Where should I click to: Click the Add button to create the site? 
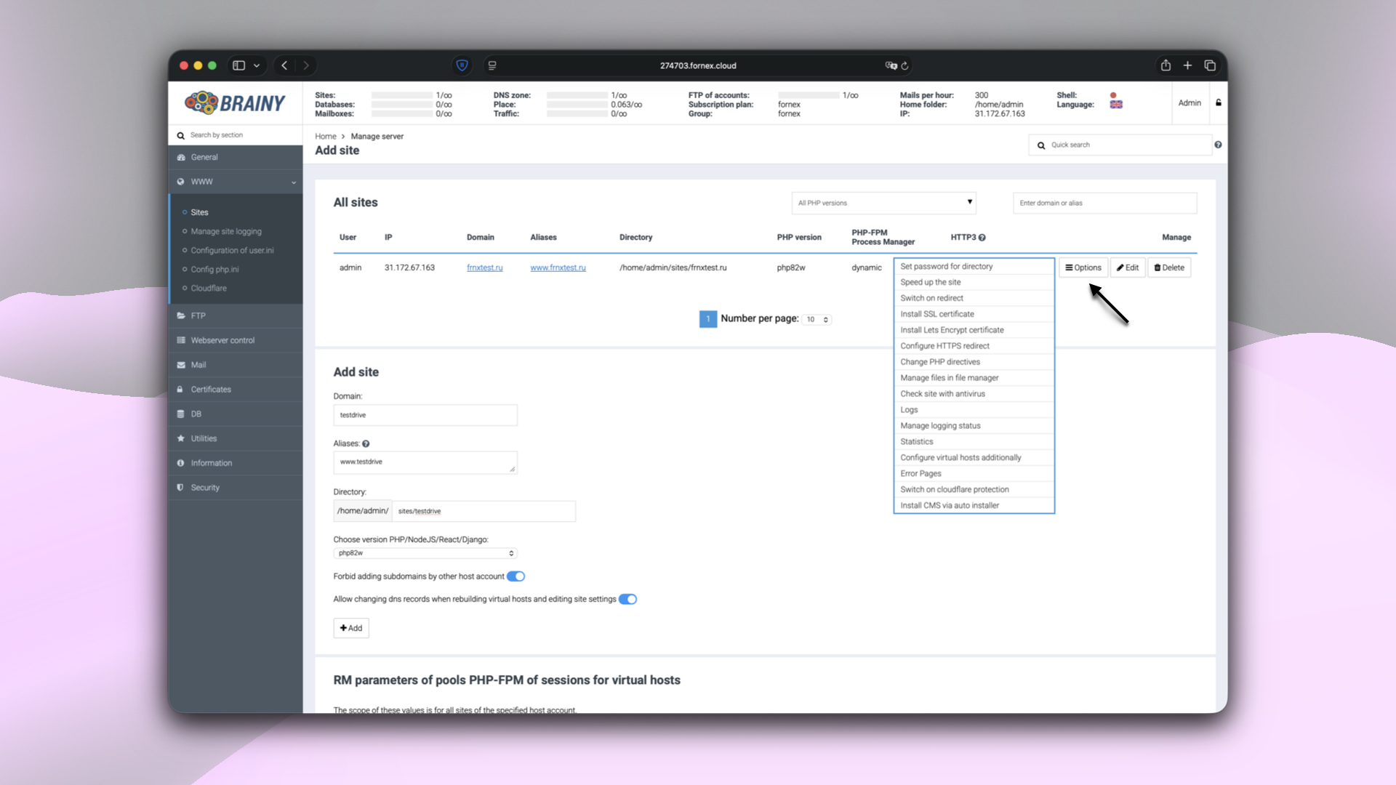[350, 627]
